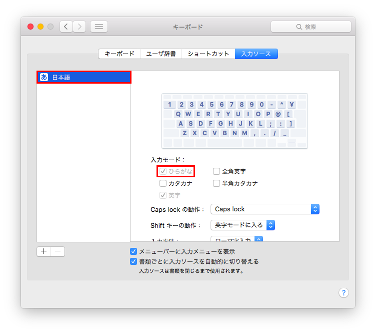This screenshot has height=333, width=376.
Task: Open the Caps lock の動作 dropdown
Action: (x=265, y=209)
